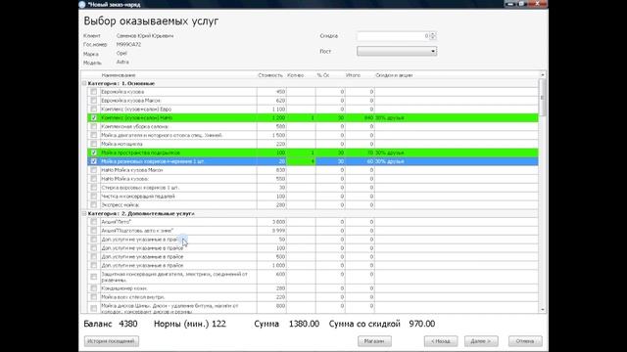This screenshot has width=627, height=352.
Task: Uncheck the Комплекс (кузов+салон) Нано checkbox
Action: click(94, 117)
